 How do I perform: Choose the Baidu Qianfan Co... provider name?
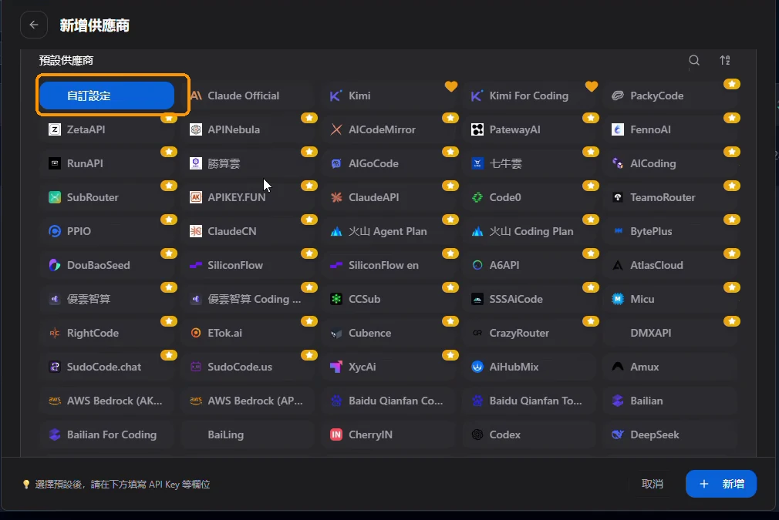click(396, 401)
